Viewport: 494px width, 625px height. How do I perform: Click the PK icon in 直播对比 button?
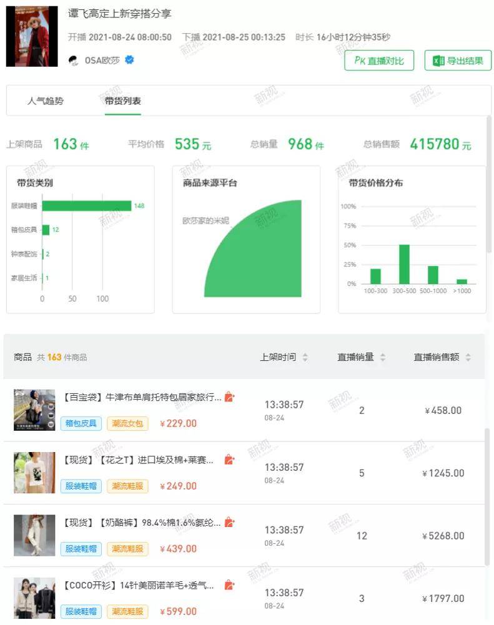[x=360, y=61]
